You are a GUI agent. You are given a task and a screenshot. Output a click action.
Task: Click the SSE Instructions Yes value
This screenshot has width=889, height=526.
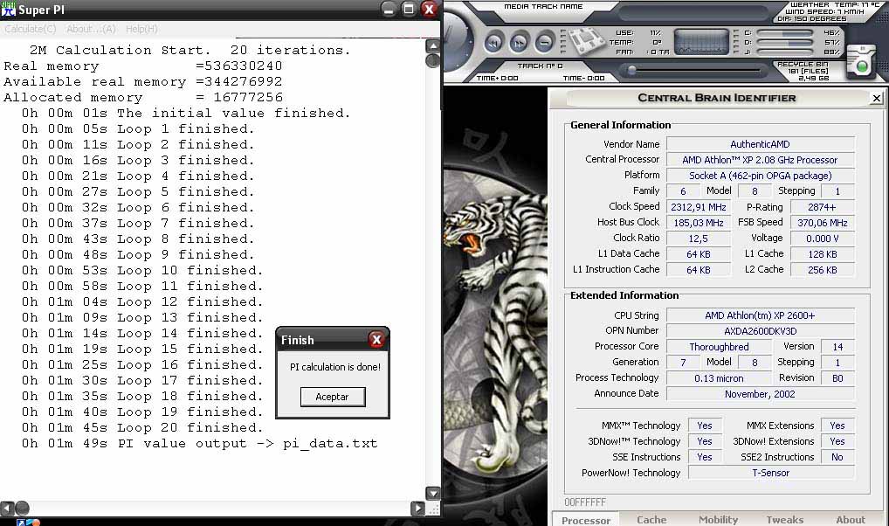click(x=705, y=457)
